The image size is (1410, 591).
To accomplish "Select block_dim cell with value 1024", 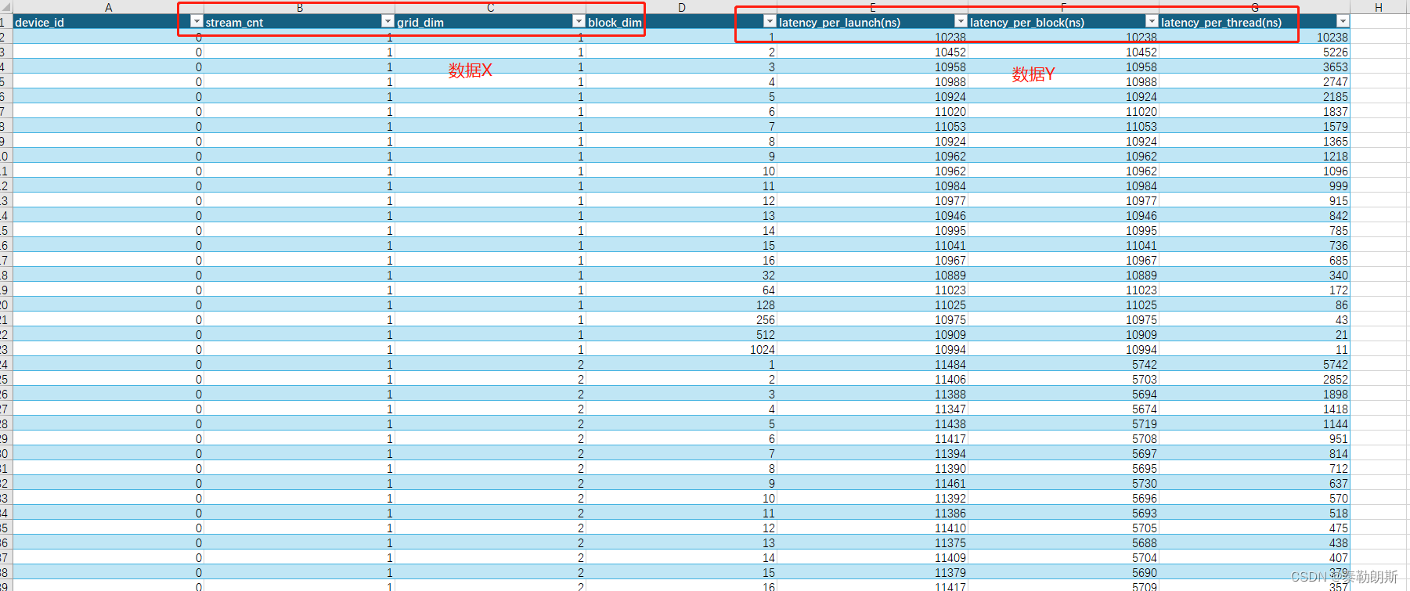I will [x=681, y=349].
